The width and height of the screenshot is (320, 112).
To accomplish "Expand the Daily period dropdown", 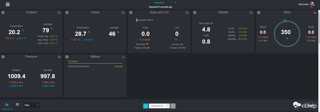I will pos(32,105).
